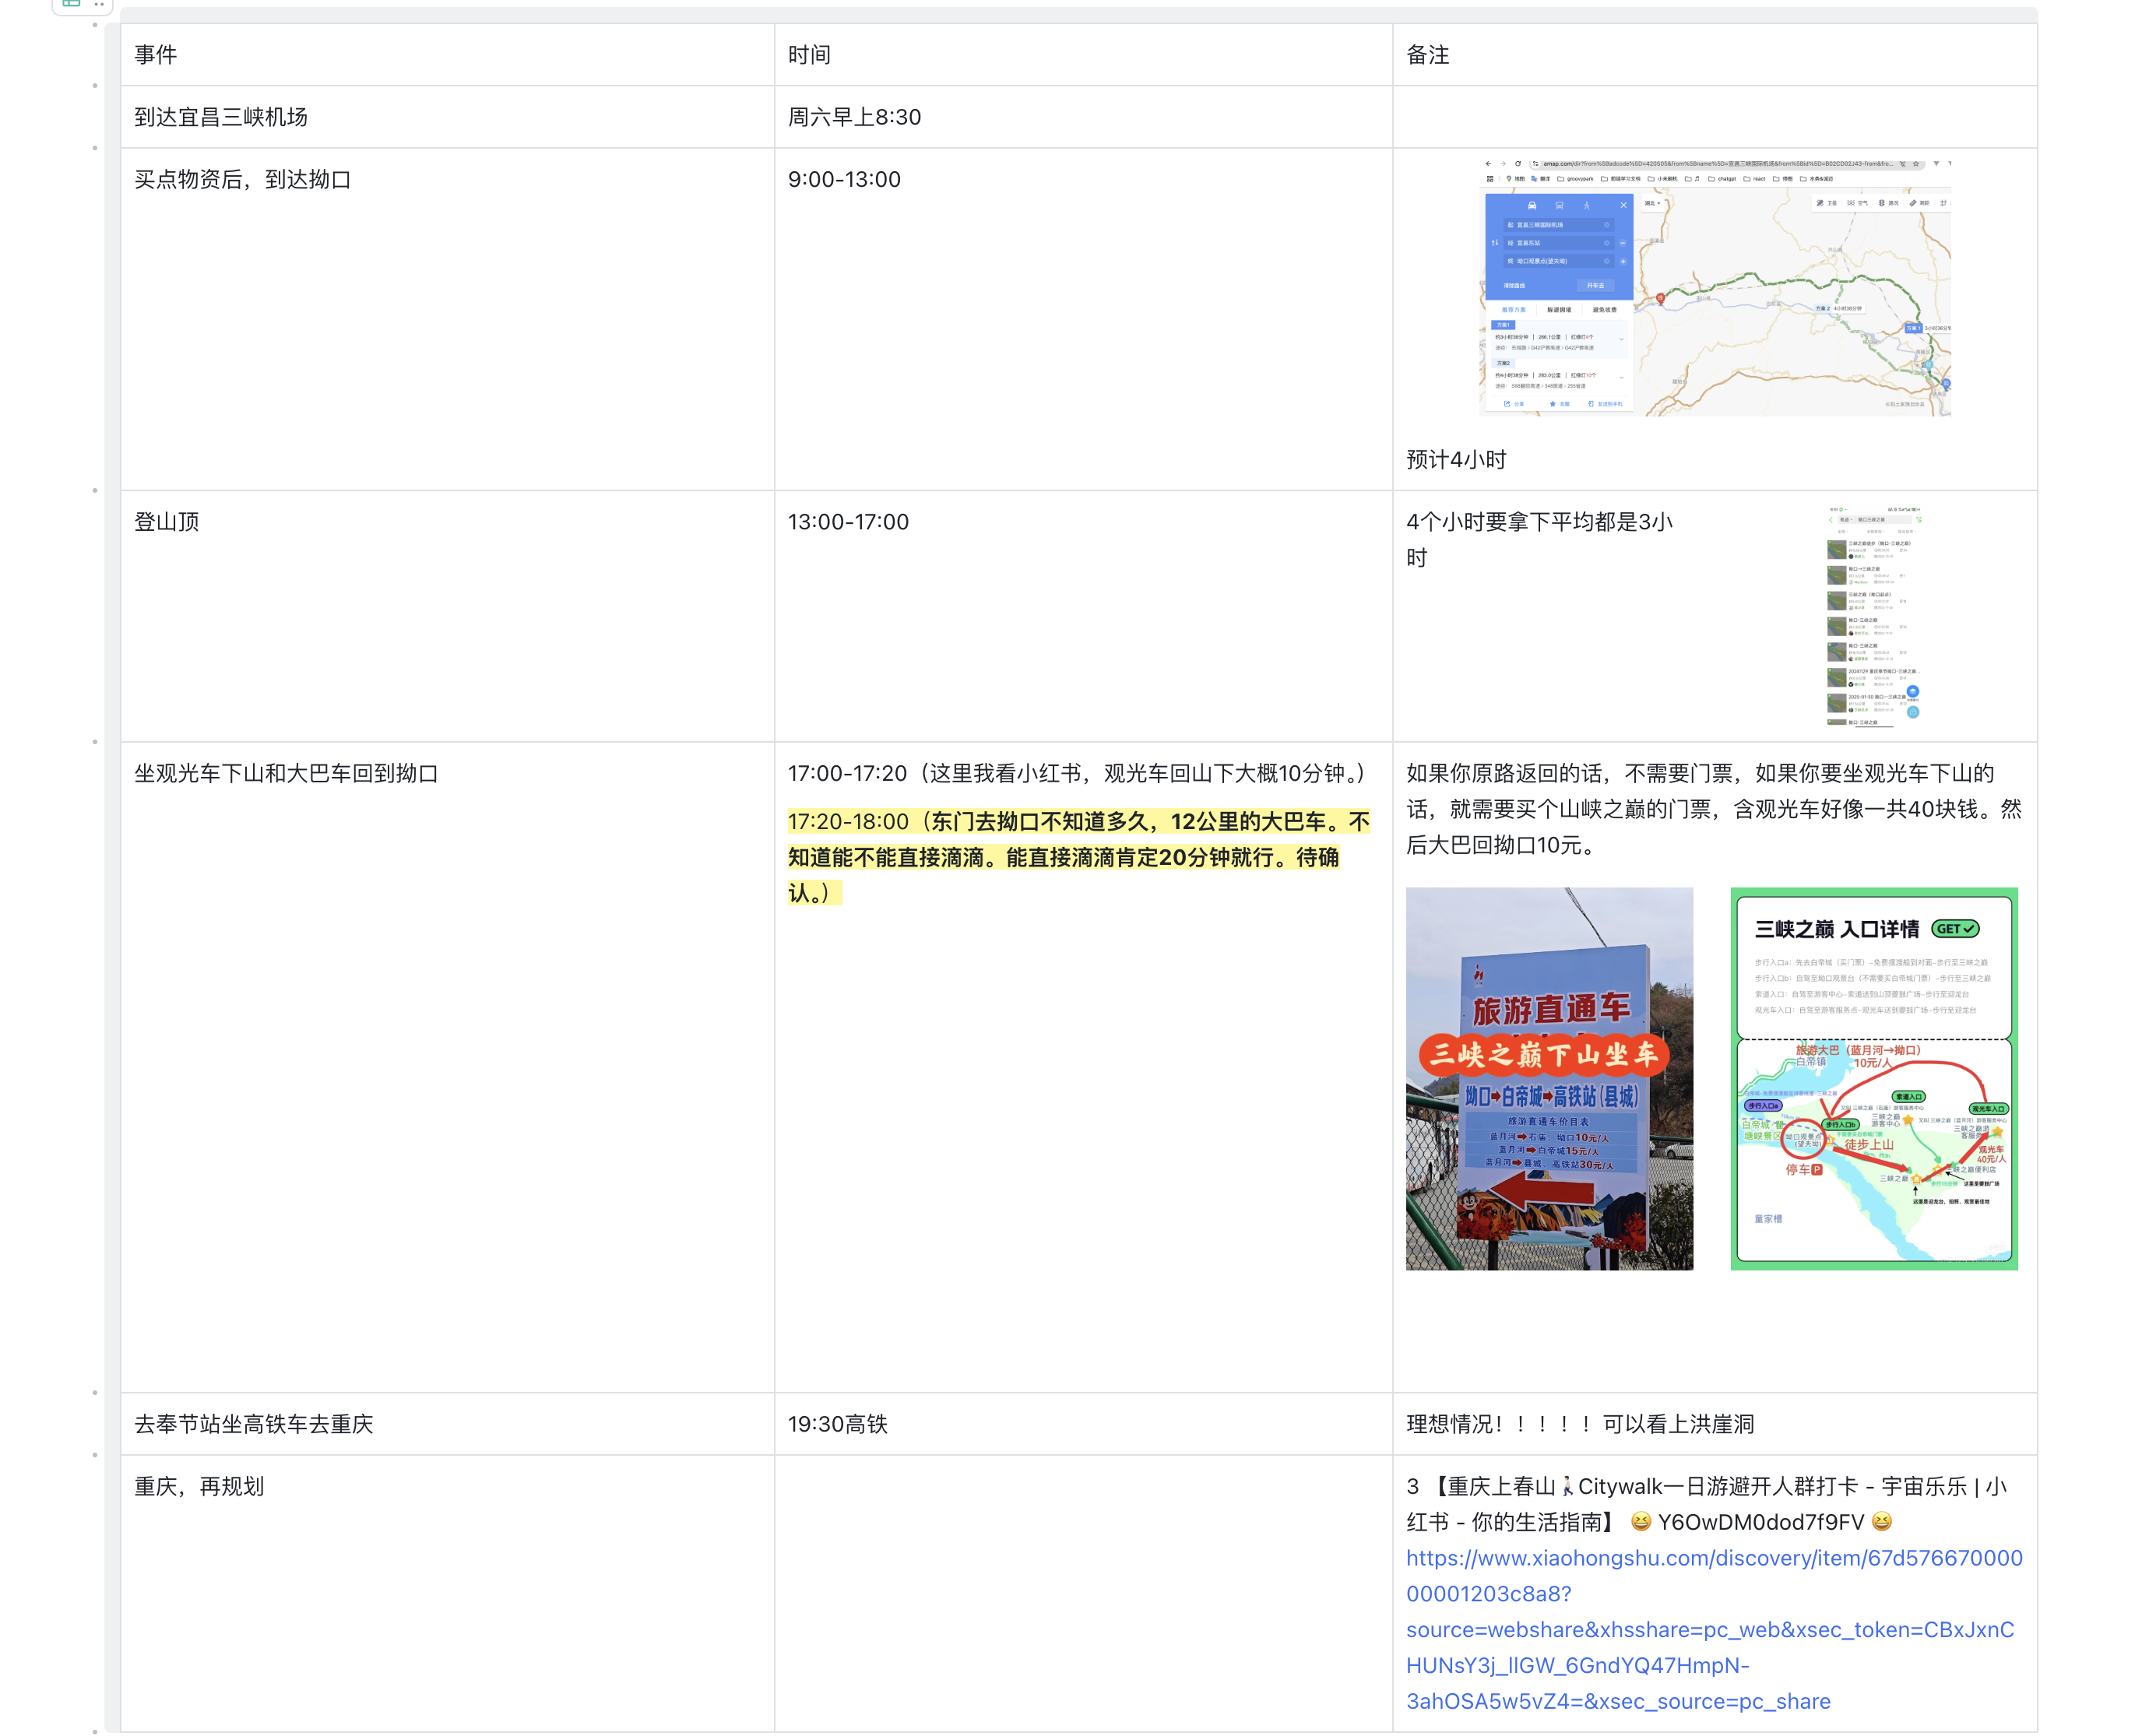Open the 旅游直通车 sign photo
2135x1736 pixels.
pyautogui.click(x=1549, y=1078)
